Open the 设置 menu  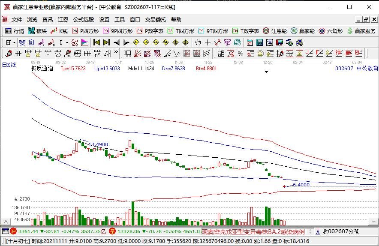pos(104,20)
